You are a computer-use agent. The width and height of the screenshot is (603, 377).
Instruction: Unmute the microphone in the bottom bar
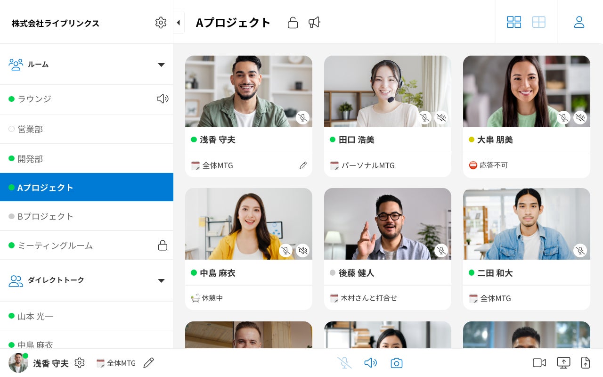coord(344,363)
